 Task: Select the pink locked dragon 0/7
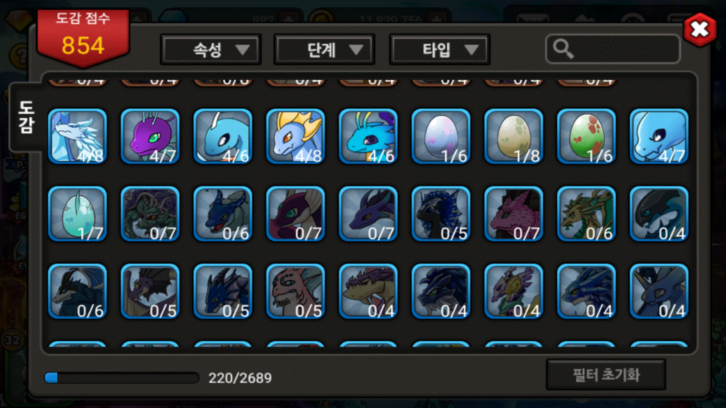point(513,214)
